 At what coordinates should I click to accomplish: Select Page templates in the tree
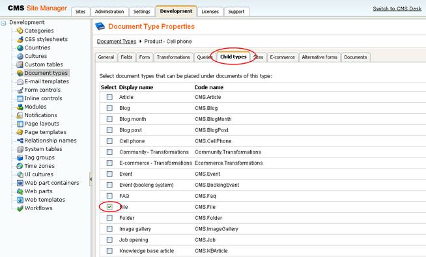tap(46, 132)
